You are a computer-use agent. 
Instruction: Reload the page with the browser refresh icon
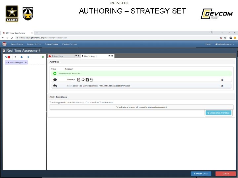pos(12,38)
